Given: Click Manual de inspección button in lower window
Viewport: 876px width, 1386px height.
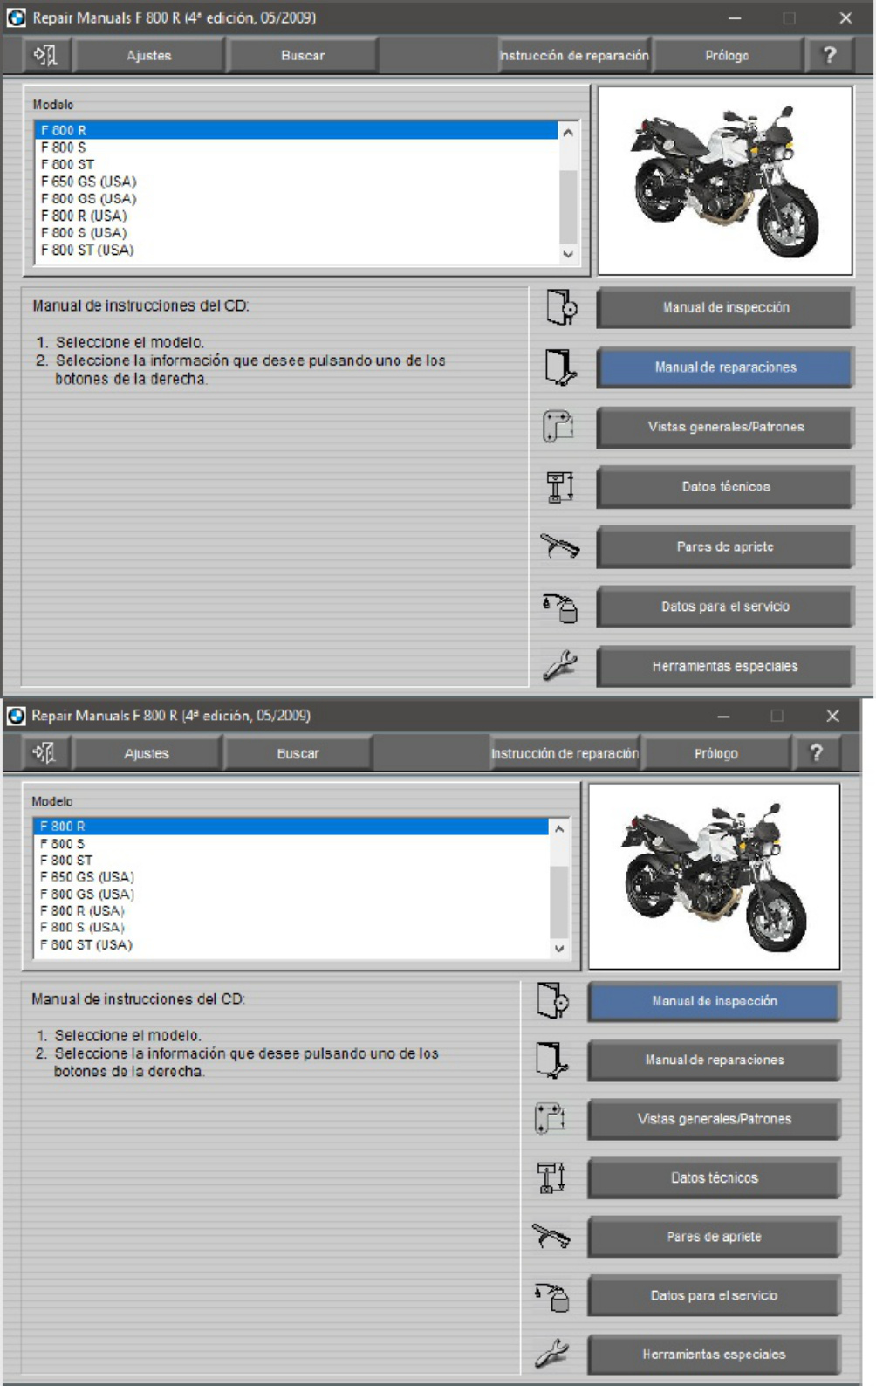Looking at the screenshot, I should pyautogui.click(x=715, y=1001).
